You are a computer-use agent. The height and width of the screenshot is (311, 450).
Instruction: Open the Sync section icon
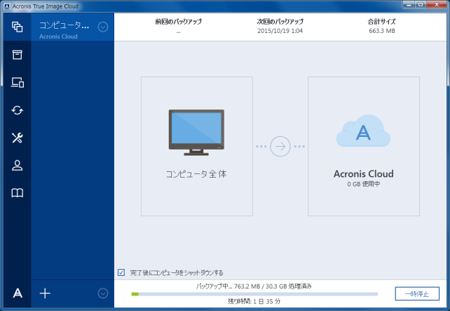(x=18, y=110)
